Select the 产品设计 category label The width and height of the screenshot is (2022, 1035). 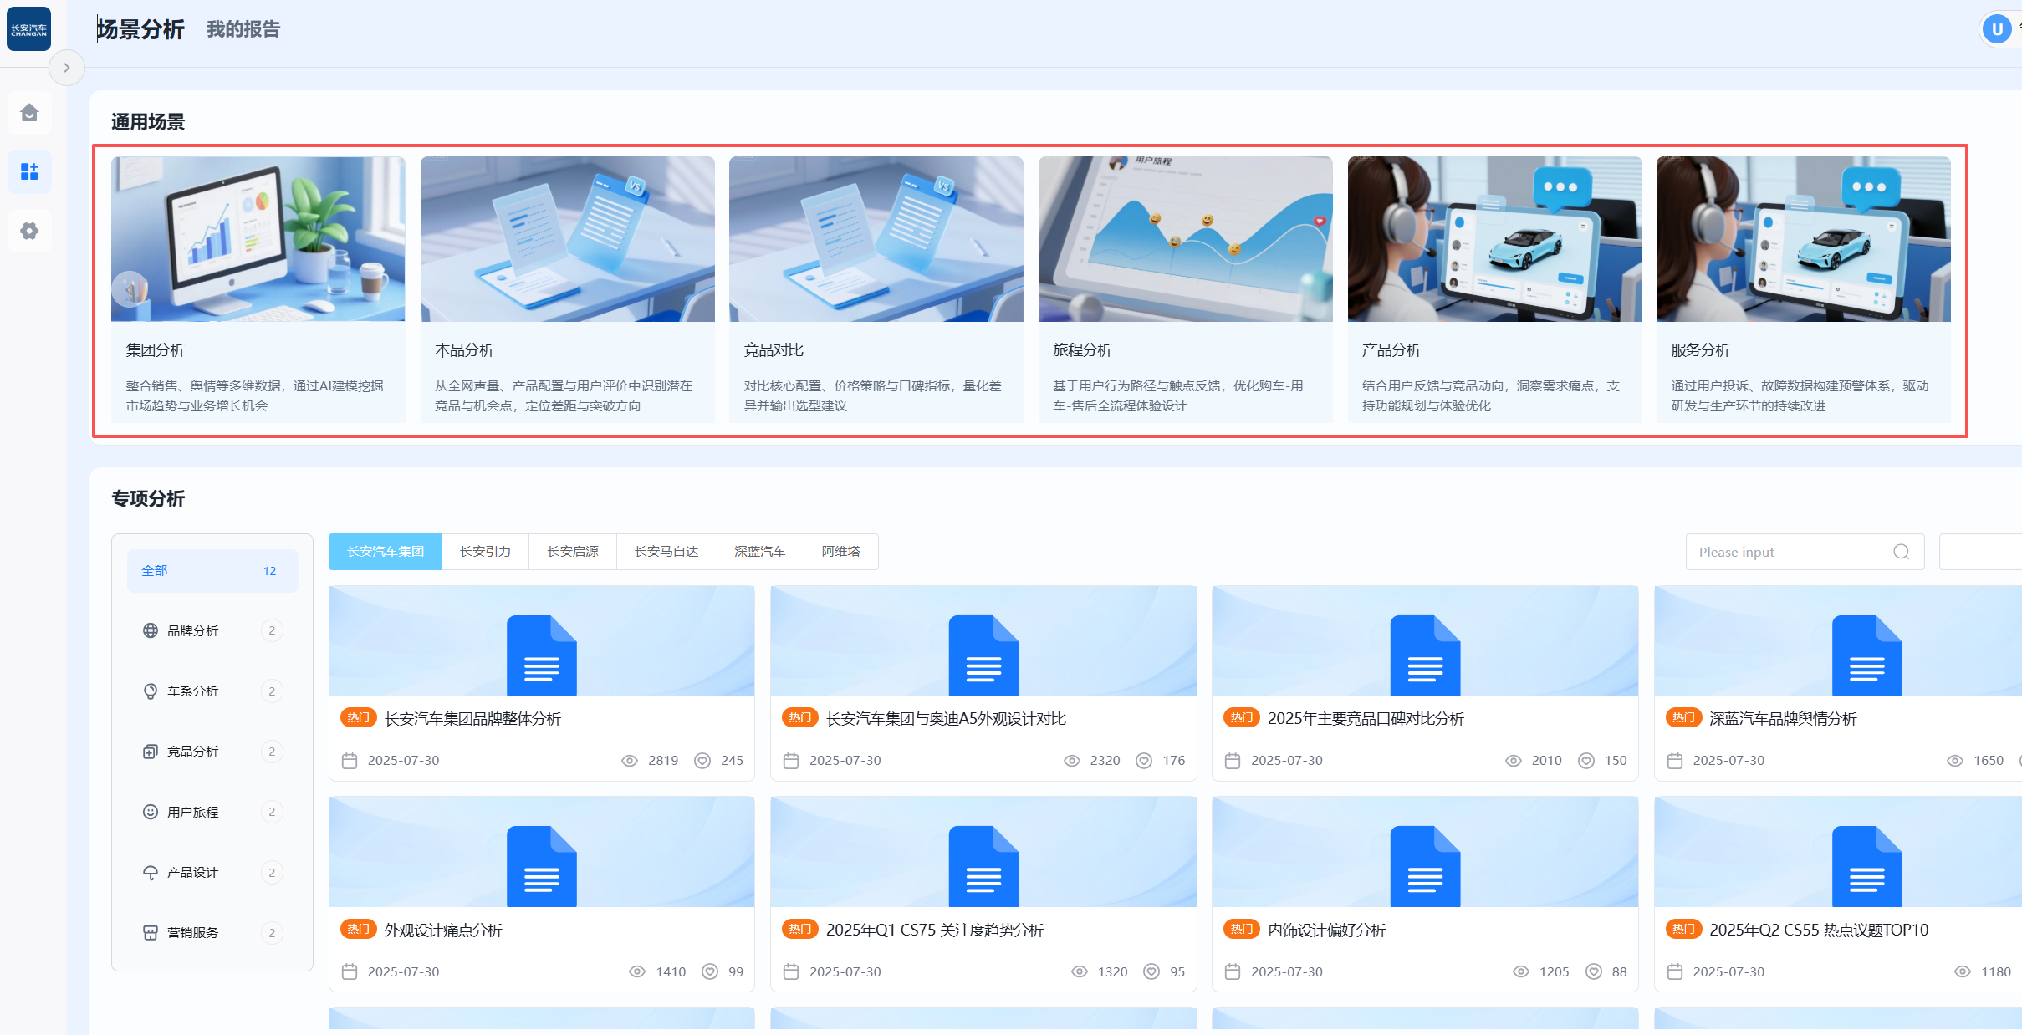193,873
